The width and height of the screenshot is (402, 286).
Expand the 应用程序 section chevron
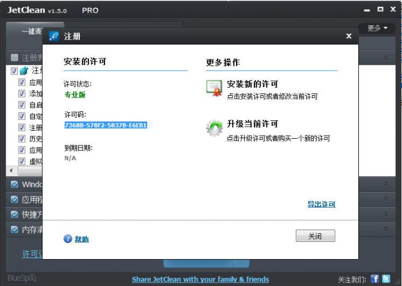coord(386,199)
